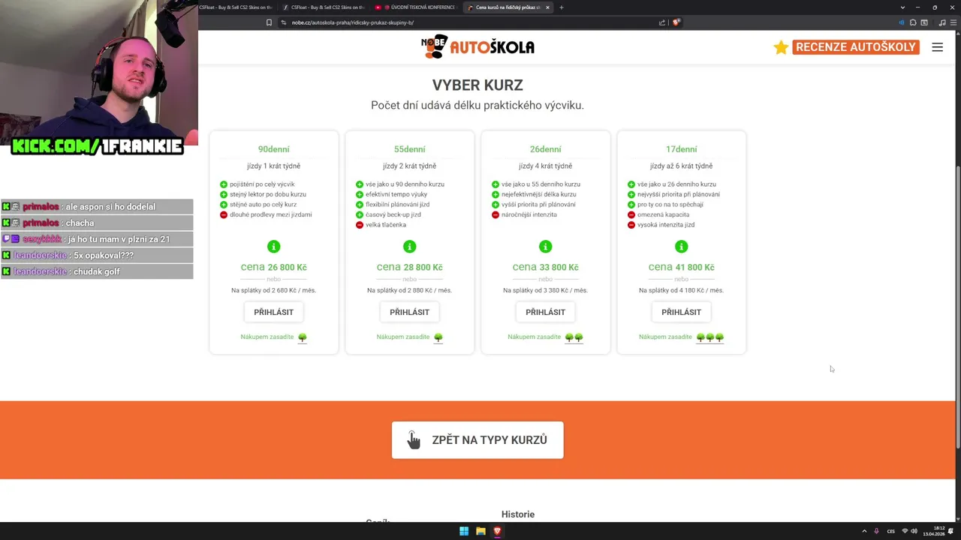Click the bookmark icon in address bar
The image size is (961, 540).
[x=269, y=22]
